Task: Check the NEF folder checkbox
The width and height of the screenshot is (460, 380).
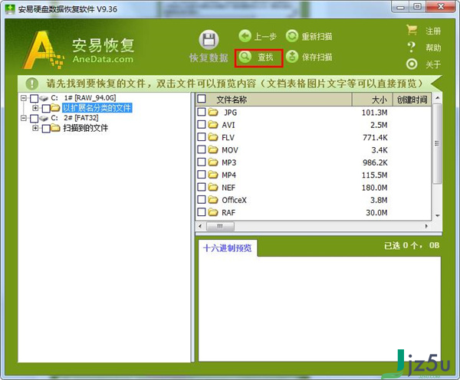Action: tap(202, 187)
